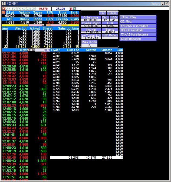Click the yellow total Alis Lot 18.603

click(x=21, y=47)
